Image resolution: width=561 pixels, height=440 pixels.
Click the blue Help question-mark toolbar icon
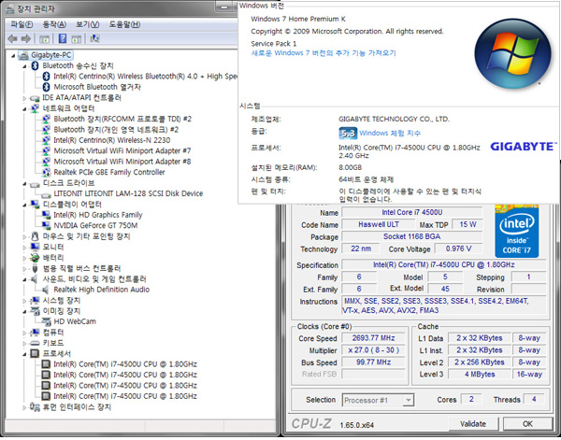63,38
